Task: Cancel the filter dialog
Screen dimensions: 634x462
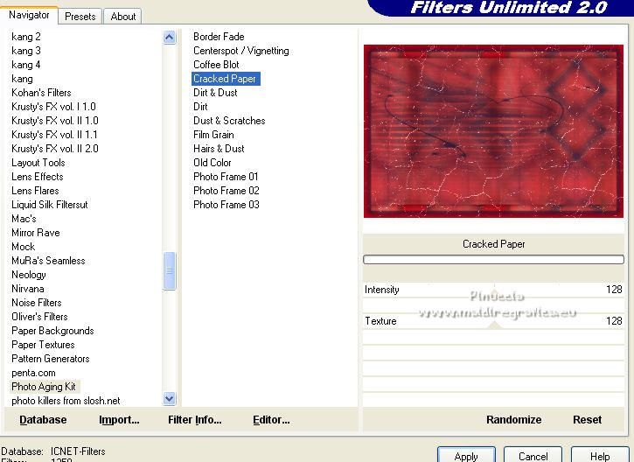Action: point(533,456)
